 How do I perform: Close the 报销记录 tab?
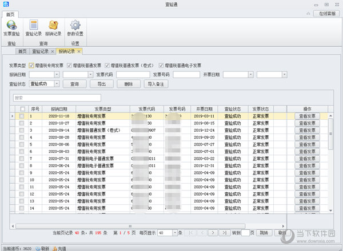[79, 51]
